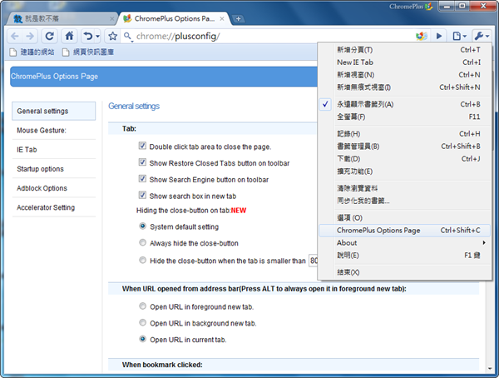Select the ChromePlus Options Pa... tab
The width and height of the screenshot is (499, 378).
point(174,19)
